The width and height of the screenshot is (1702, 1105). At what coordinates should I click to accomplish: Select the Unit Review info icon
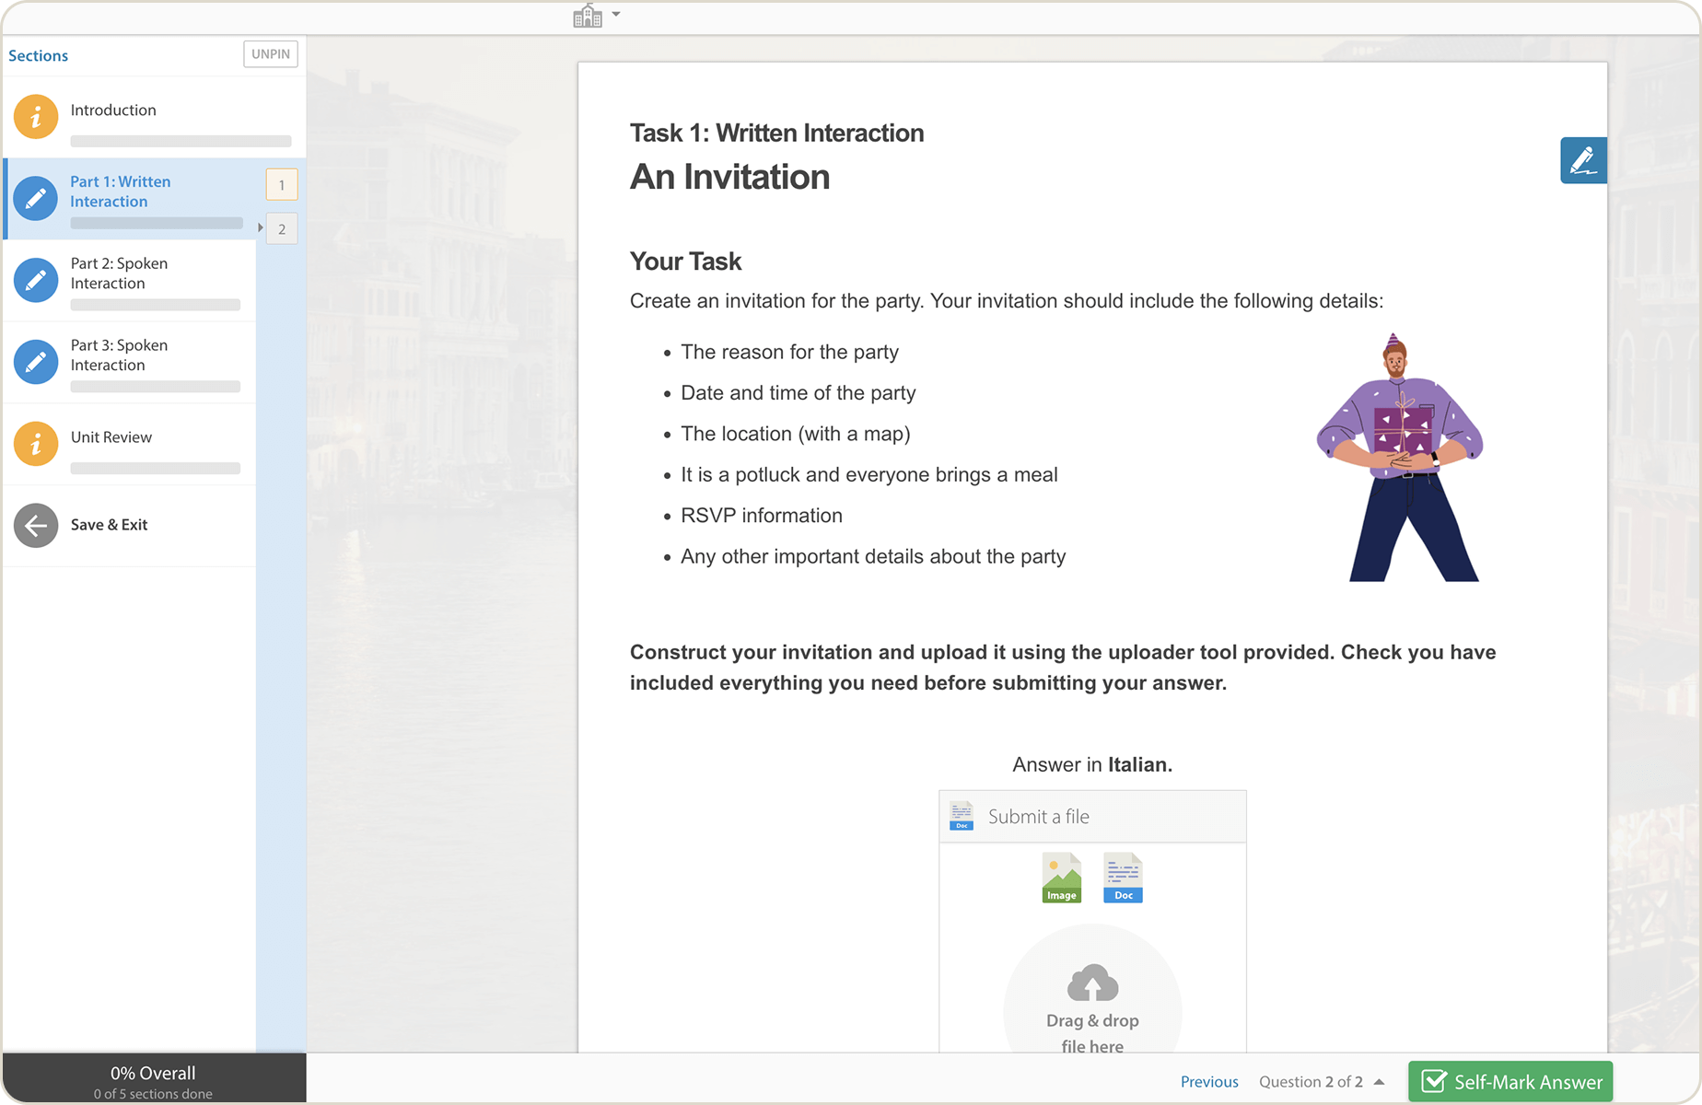36,444
